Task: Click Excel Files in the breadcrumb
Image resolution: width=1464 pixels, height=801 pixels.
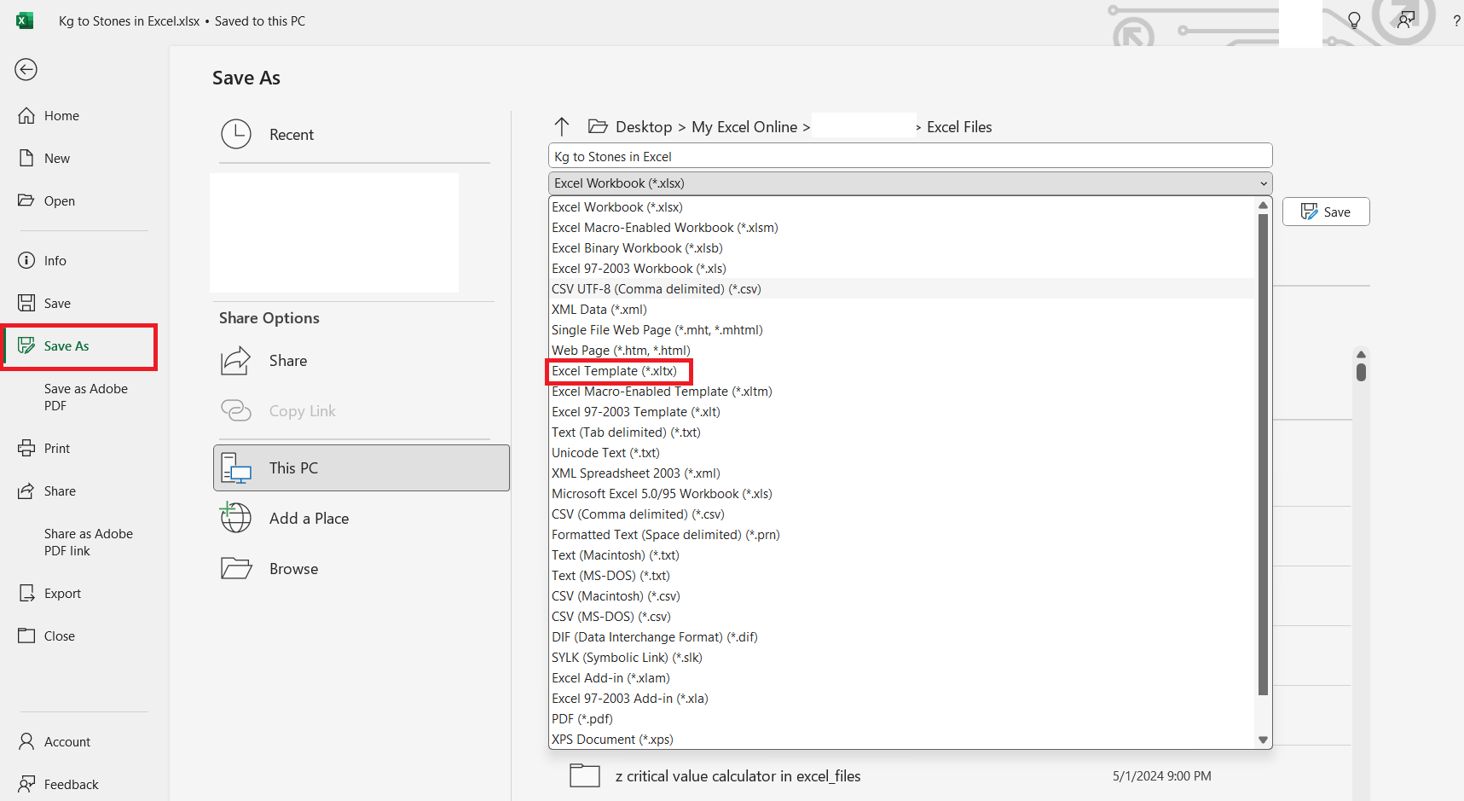Action: [959, 127]
